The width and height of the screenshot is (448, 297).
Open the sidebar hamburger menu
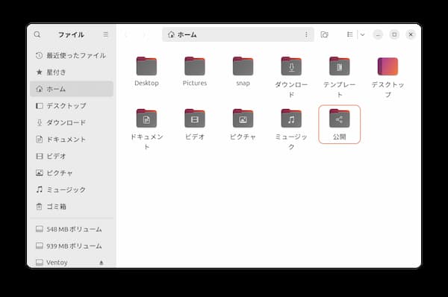(x=106, y=34)
